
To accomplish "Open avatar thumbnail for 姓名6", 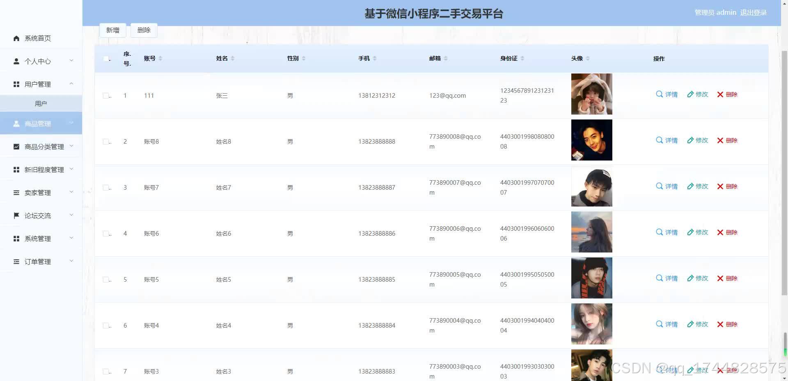I will 592,232.
